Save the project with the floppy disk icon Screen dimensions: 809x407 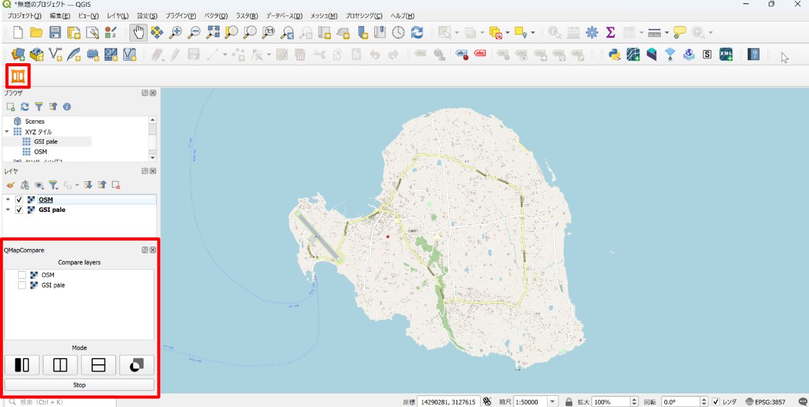coord(55,32)
